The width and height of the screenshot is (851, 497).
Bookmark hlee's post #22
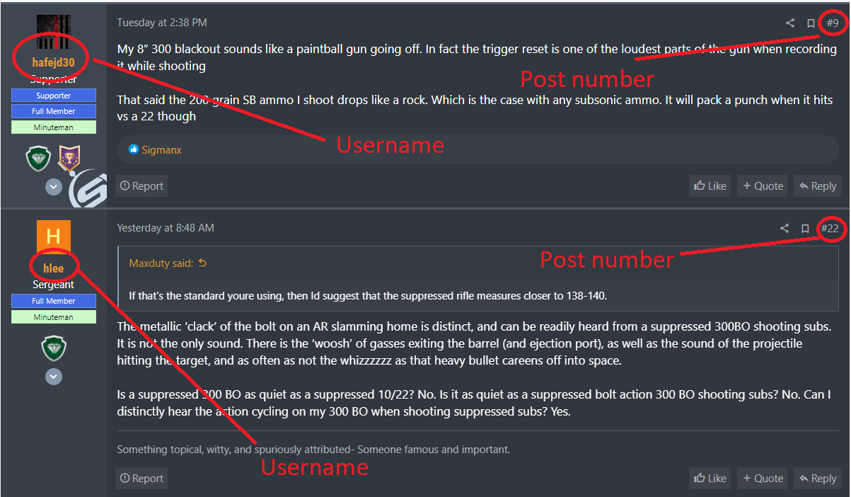[x=805, y=229]
